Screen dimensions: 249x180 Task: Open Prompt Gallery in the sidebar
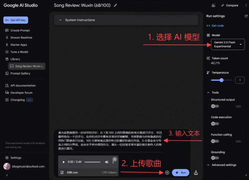(20, 73)
